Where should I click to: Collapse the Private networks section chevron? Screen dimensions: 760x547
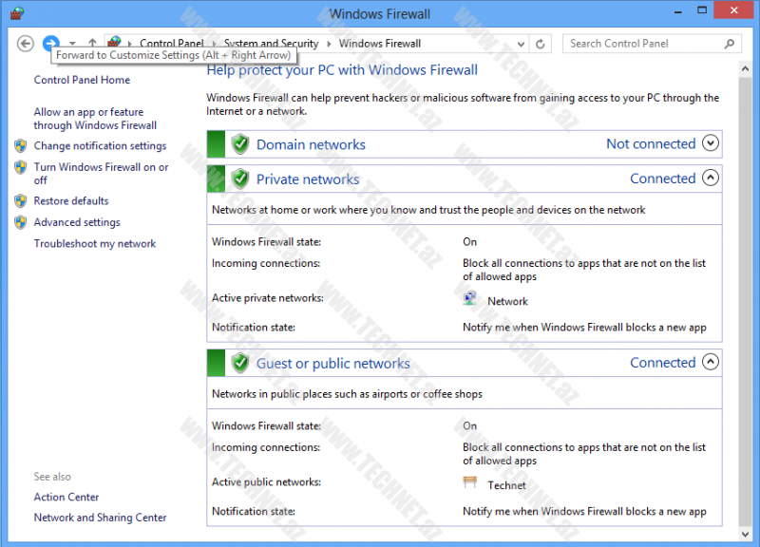711,179
